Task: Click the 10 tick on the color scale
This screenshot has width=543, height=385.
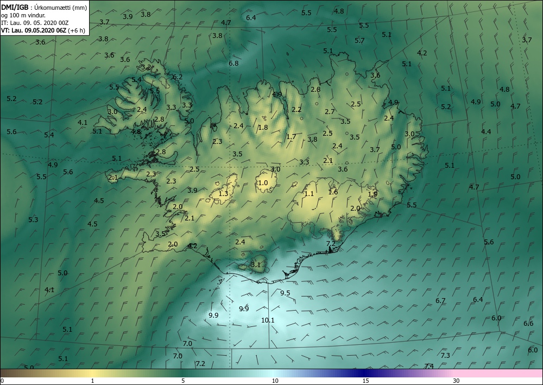Action: point(275,381)
